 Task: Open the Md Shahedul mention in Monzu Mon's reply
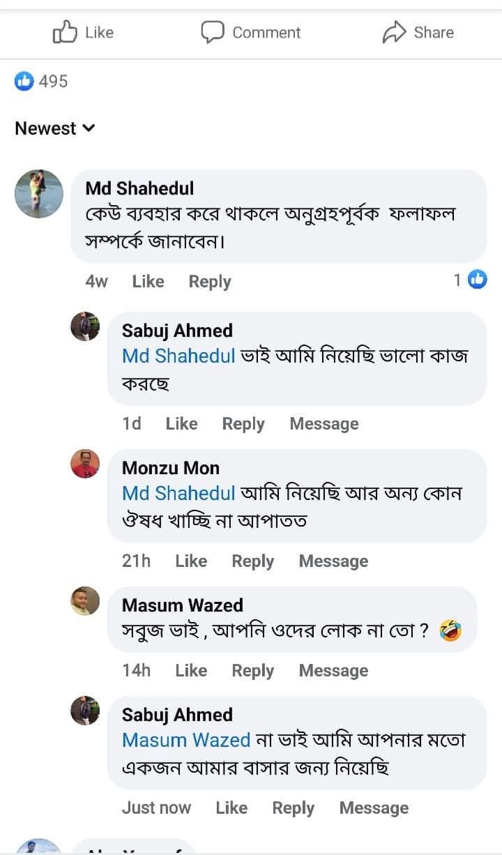pyautogui.click(x=178, y=493)
